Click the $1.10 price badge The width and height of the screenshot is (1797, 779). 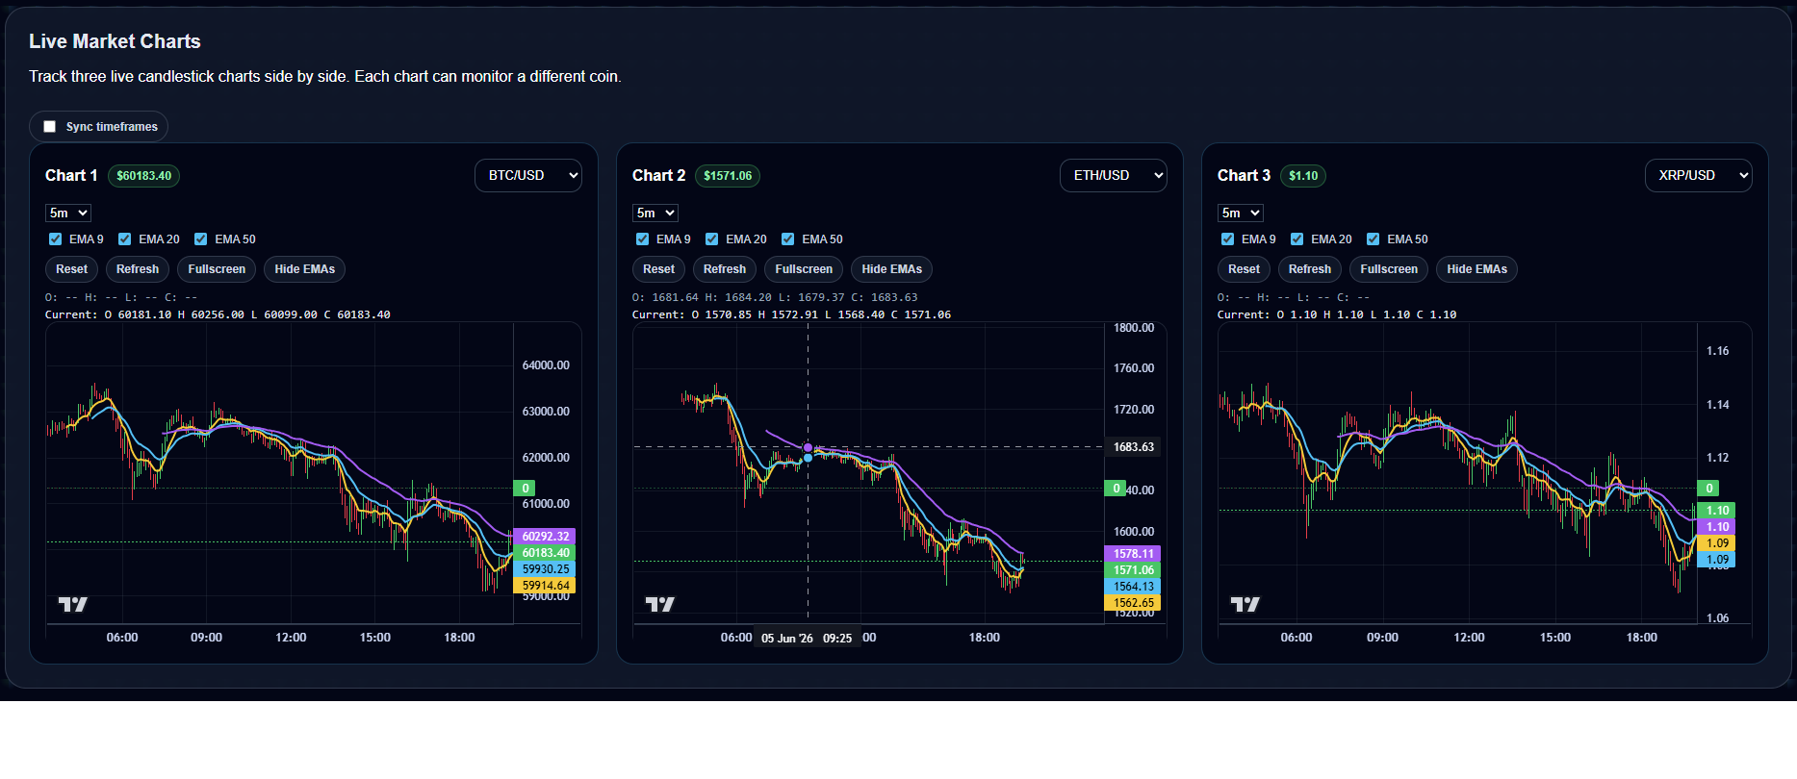(1303, 176)
